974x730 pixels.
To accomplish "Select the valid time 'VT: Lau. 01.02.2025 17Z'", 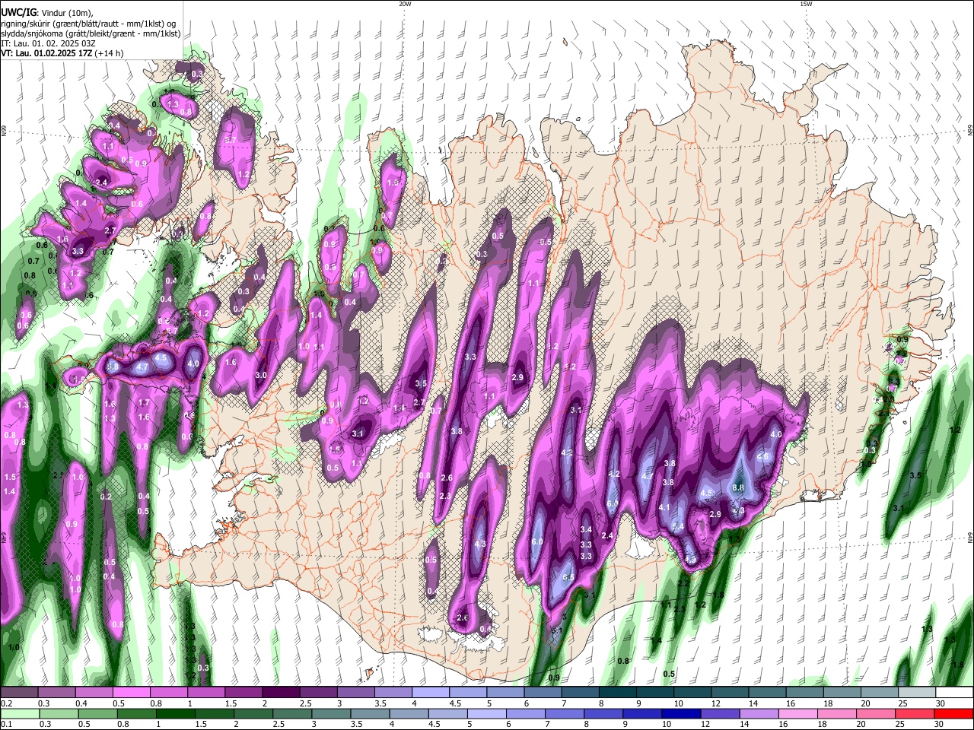I will 47,53.
